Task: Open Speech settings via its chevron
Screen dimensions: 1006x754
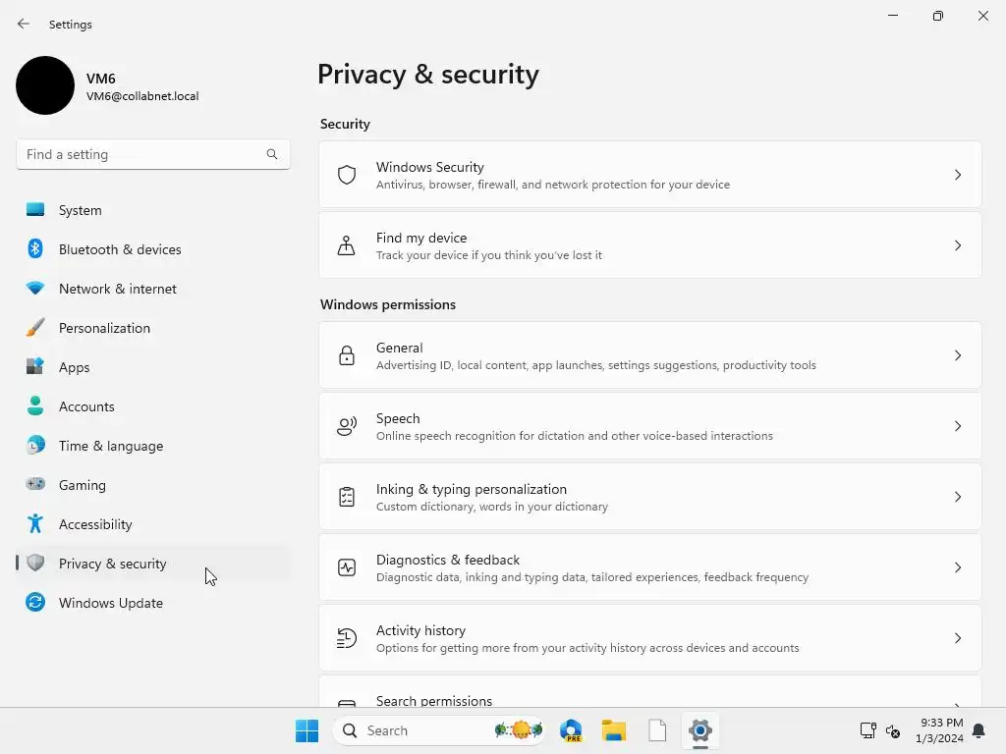Action: point(958,426)
